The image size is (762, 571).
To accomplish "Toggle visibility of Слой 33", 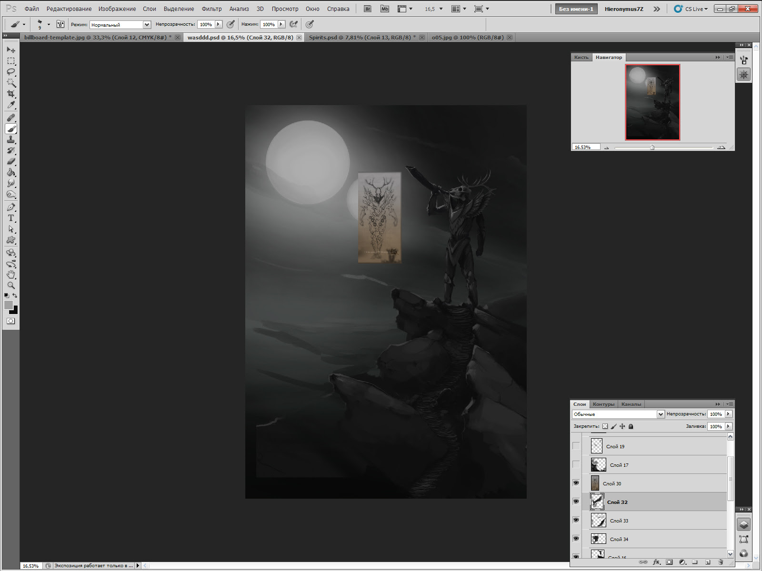I will (576, 520).
